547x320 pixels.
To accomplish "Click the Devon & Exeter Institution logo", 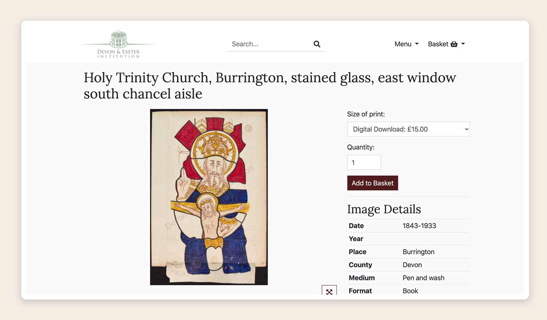I will click(x=118, y=44).
